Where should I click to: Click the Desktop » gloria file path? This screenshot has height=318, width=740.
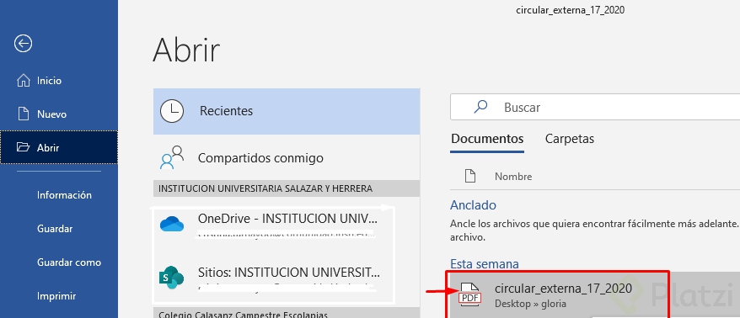[x=530, y=304]
